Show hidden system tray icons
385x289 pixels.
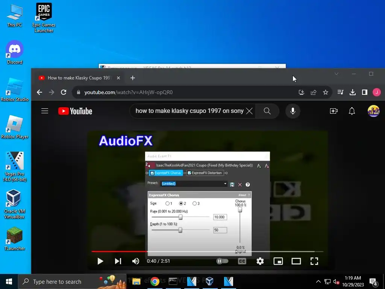[x=318, y=281]
